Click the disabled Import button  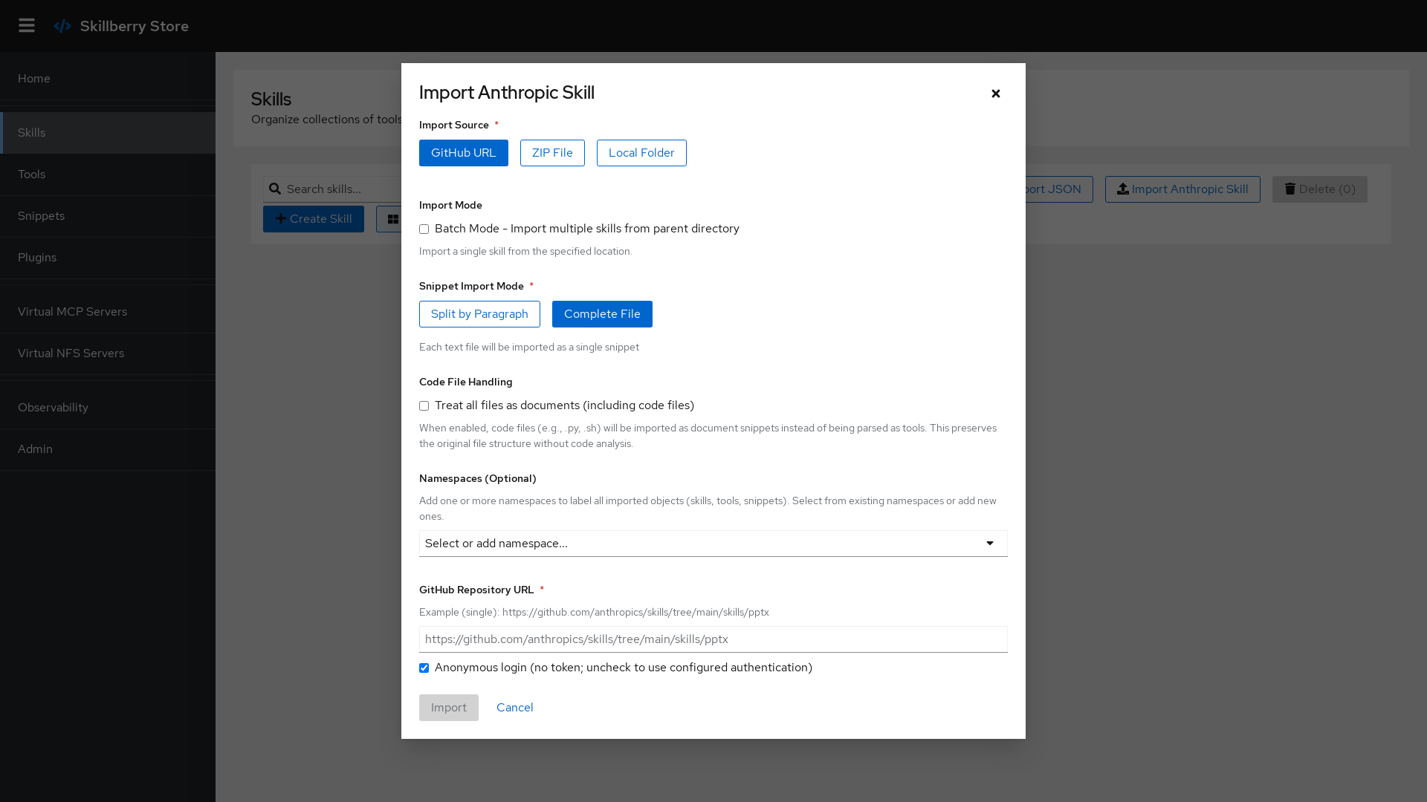coord(449,708)
